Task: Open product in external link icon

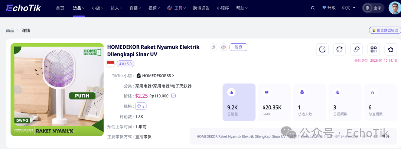Action: (322, 49)
